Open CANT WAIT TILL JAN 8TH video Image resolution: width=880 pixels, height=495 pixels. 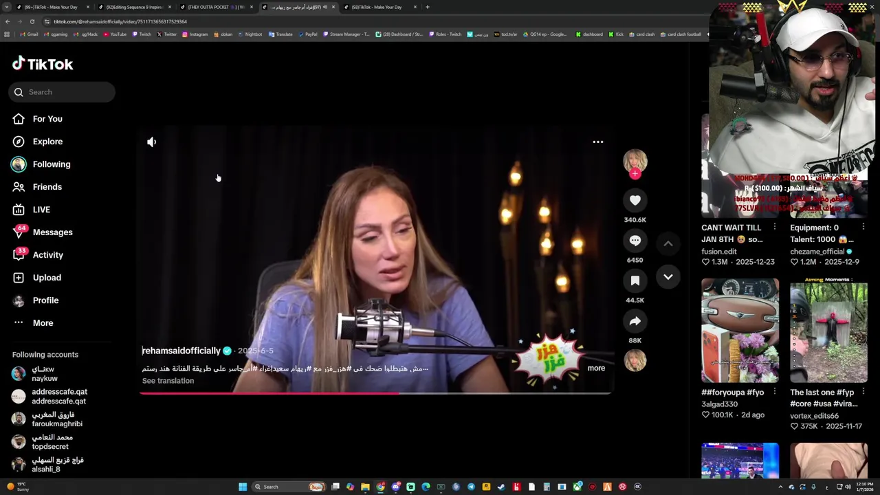[731, 233]
